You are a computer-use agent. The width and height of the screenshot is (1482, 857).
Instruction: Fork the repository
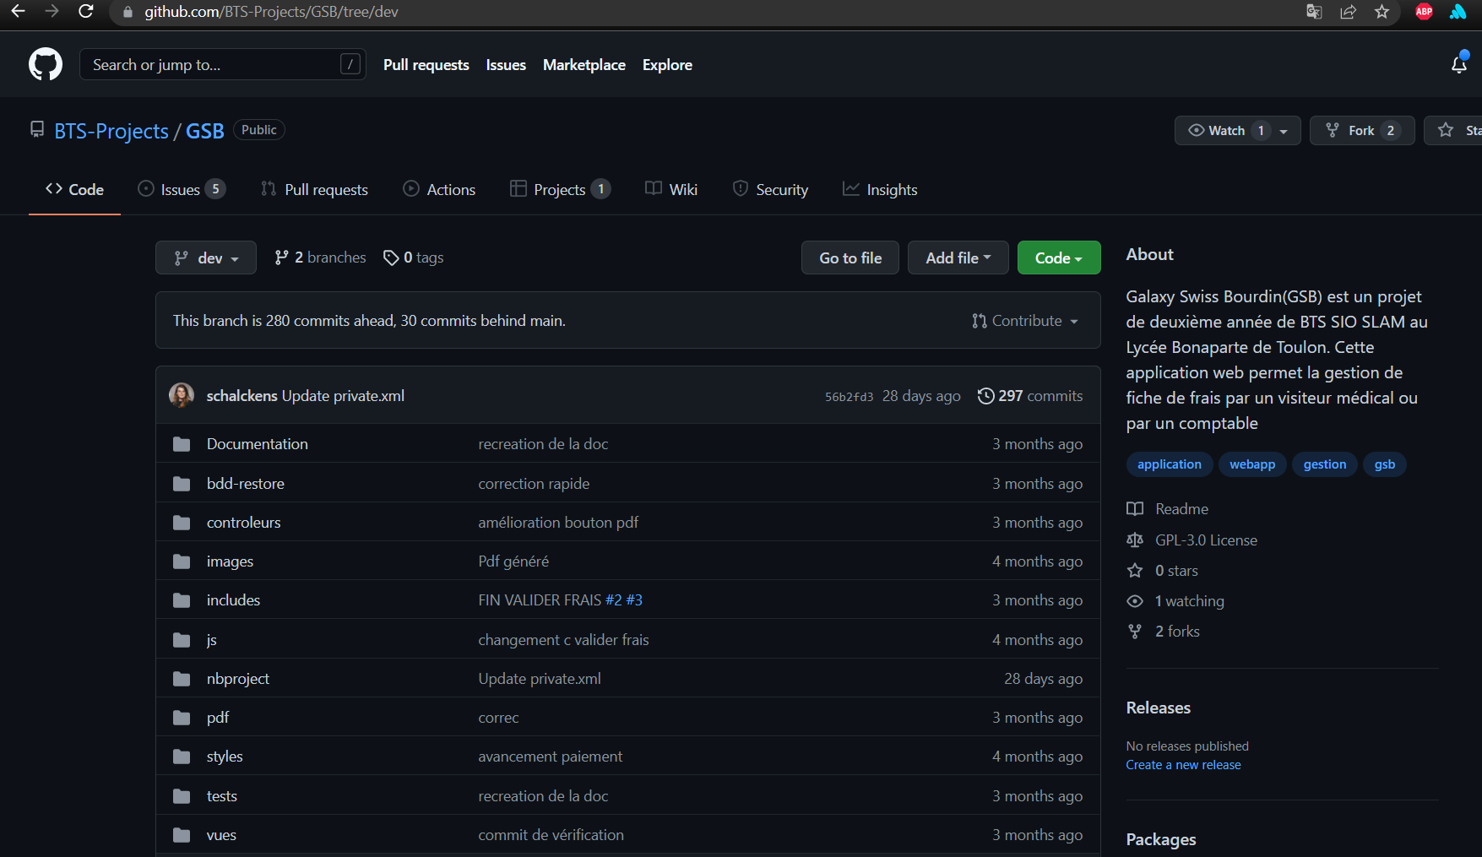[x=1362, y=130]
